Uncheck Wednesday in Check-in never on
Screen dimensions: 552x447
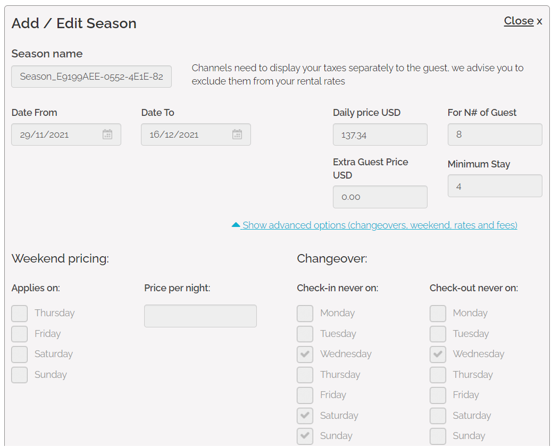(305, 355)
